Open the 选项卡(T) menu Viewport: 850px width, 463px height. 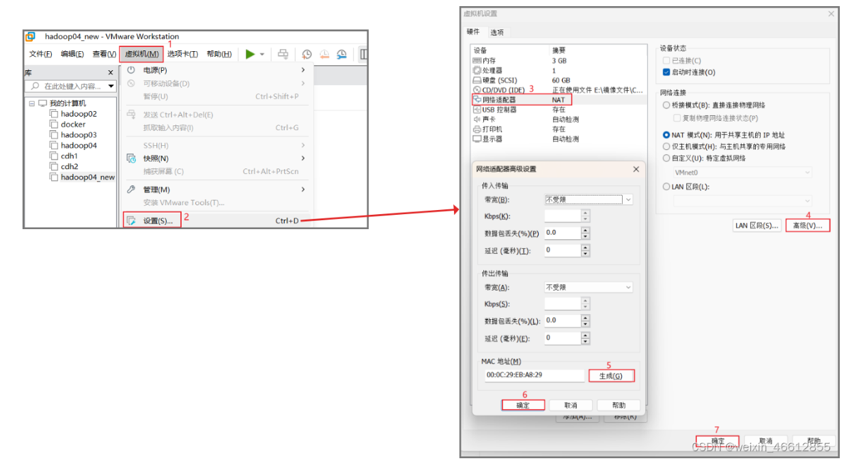pos(183,55)
